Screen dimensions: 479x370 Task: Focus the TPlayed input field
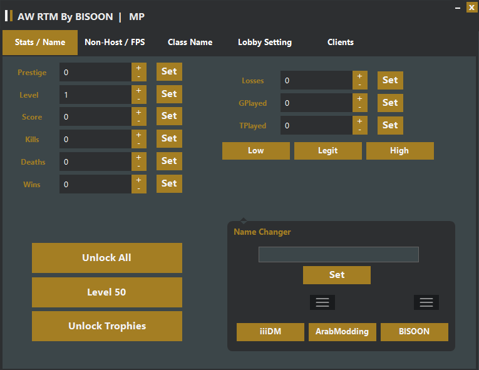click(x=316, y=126)
